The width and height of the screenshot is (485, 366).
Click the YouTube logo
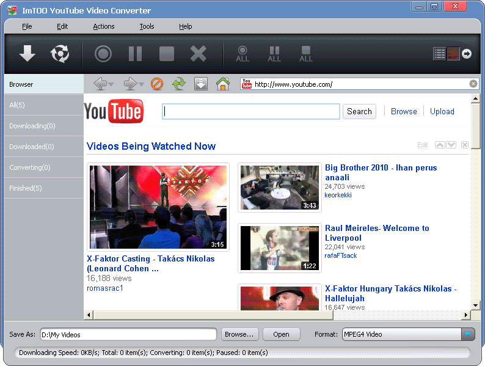coord(114,111)
